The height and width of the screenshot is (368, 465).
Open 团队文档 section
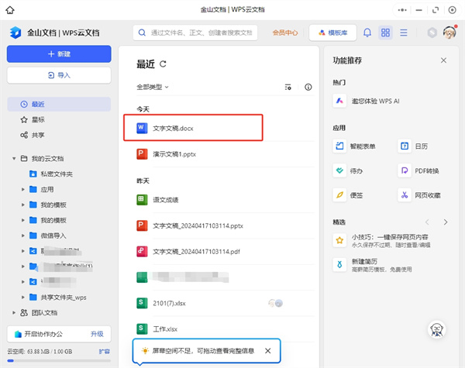[x=44, y=312]
